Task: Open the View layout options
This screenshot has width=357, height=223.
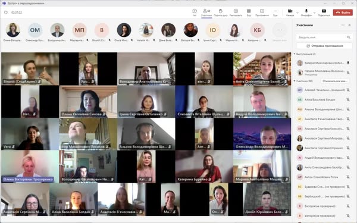Action: coord(249,12)
